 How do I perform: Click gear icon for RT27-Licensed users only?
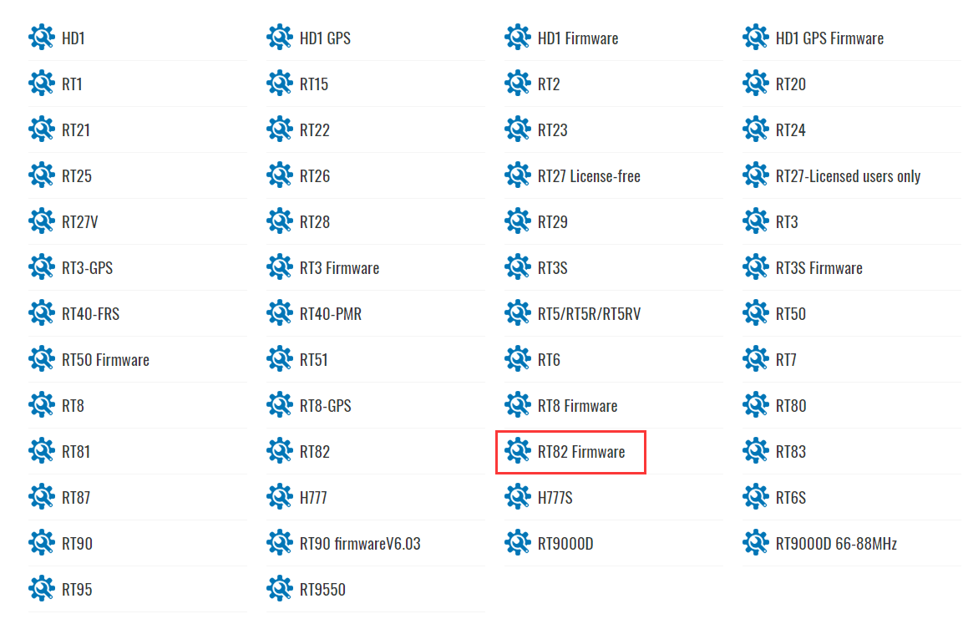click(x=755, y=175)
